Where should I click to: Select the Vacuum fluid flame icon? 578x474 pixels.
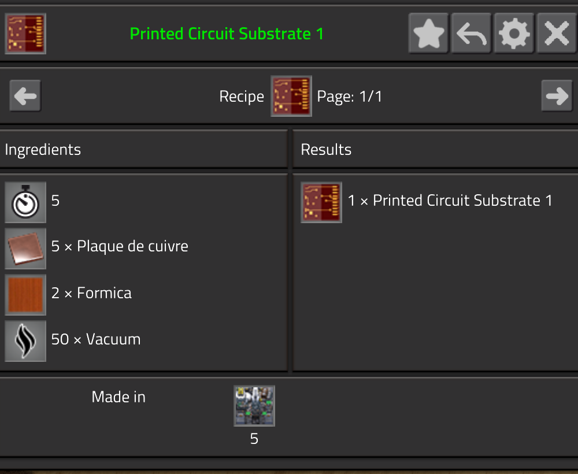[x=25, y=341]
